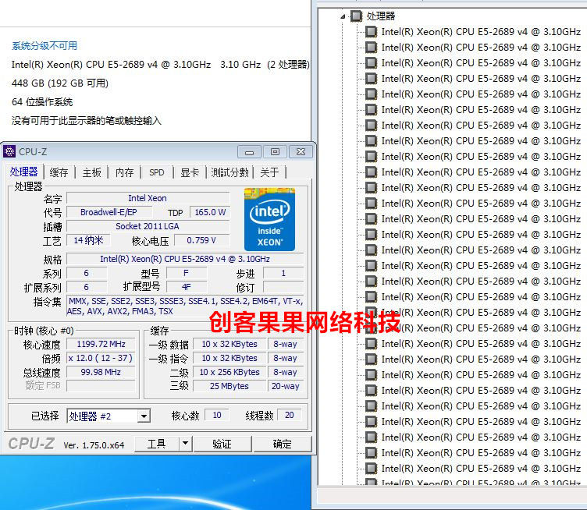Viewport: 587px width, 510px height.
Task: Click the 核心数 value 10
Action: pos(217,415)
